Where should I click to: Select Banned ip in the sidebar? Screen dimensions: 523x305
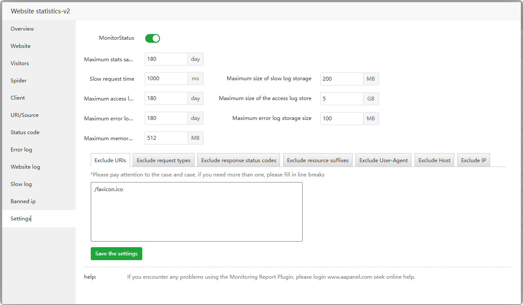point(23,201)
